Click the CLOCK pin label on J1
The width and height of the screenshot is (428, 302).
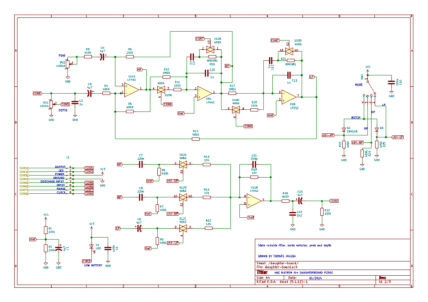[x=61, y=192]
